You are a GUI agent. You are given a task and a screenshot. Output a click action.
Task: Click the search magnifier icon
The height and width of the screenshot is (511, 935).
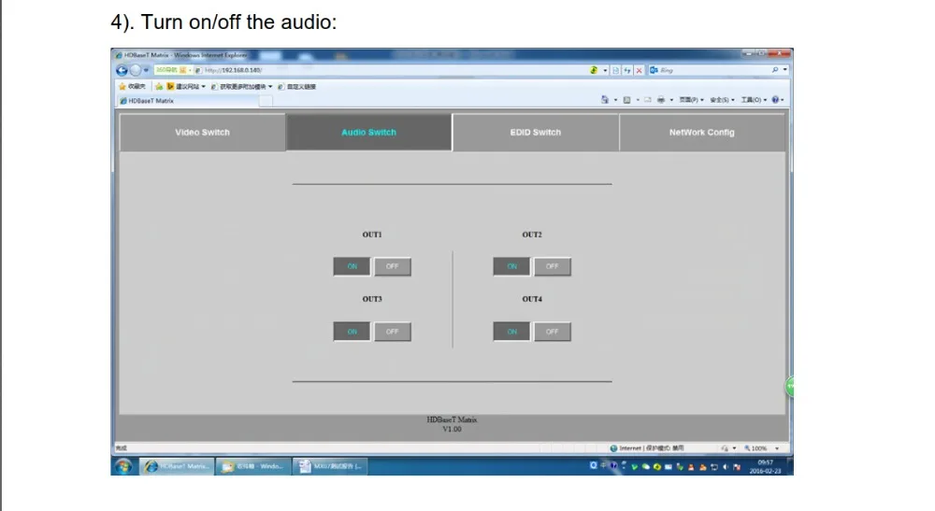[x=774, y=70]
